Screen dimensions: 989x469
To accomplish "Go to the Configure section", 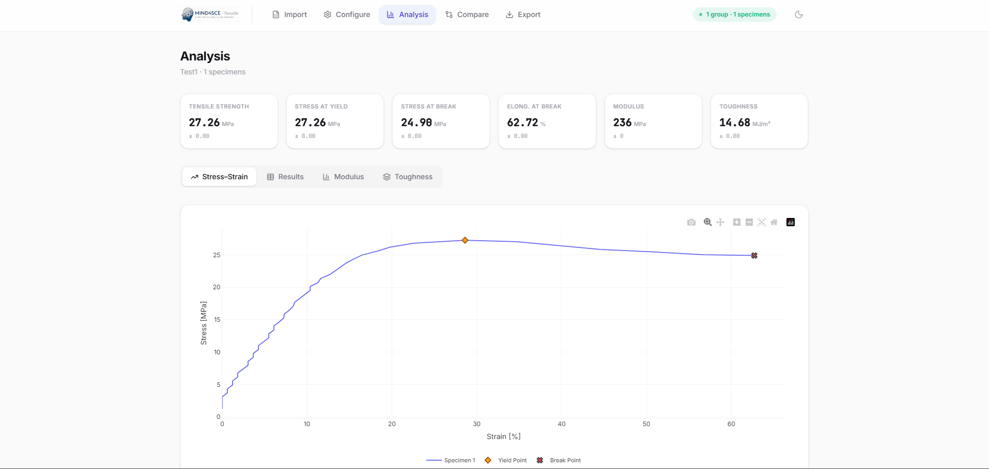I will 347,14.
